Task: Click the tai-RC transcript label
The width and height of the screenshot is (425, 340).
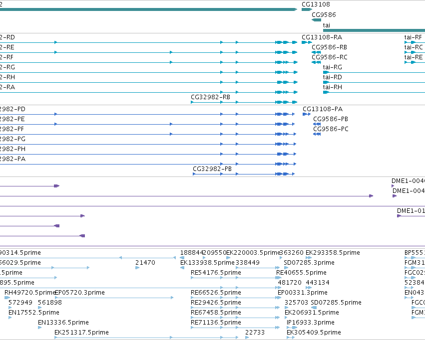Action: [x=414, y=47]
